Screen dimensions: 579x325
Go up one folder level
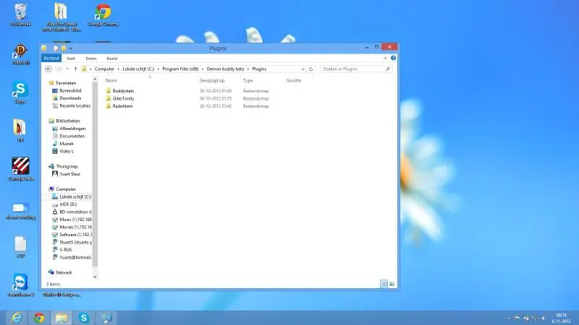click(x=75, y=69)
